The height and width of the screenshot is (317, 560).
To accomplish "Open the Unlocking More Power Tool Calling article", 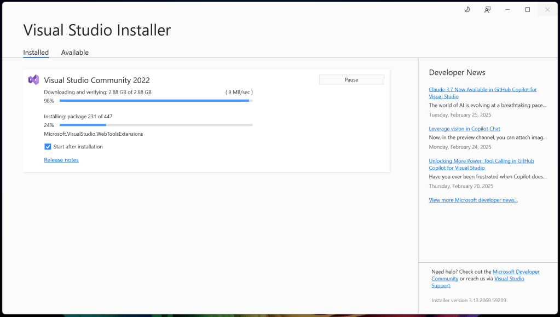I will [481, 161].
